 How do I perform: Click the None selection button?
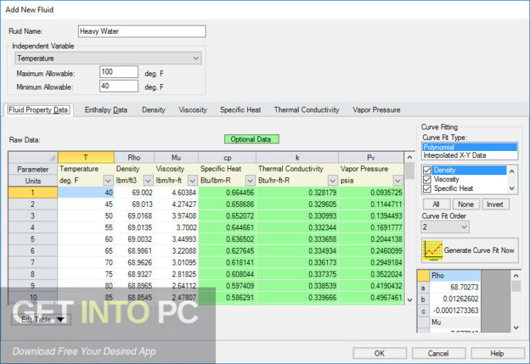[465, 204]
